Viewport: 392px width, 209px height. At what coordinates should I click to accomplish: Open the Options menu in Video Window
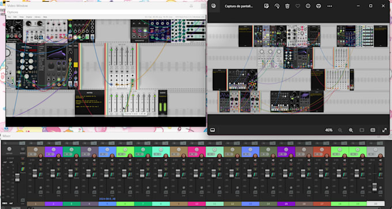pyautogui.click(x=13, y=12)
